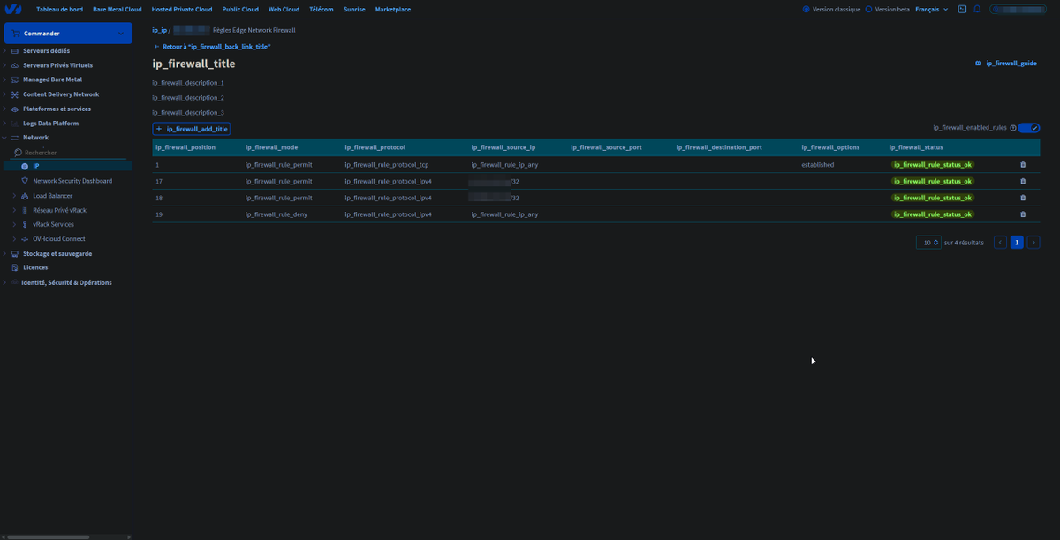This screenshot has width=1060, height=540.
Task: Click the Plateformes et services icon
Action: (x=14, y=109)
